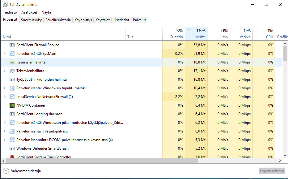The height and width of the screenshot is (179, 288).
Task: Sort by the GPU column header
Action: tap(264, 34)
